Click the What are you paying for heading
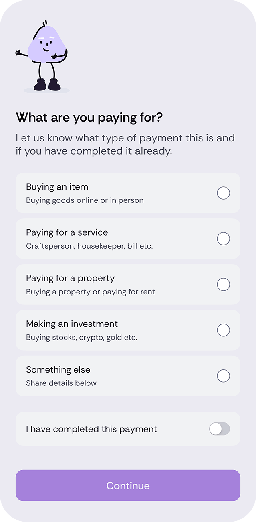 [84, 117]
